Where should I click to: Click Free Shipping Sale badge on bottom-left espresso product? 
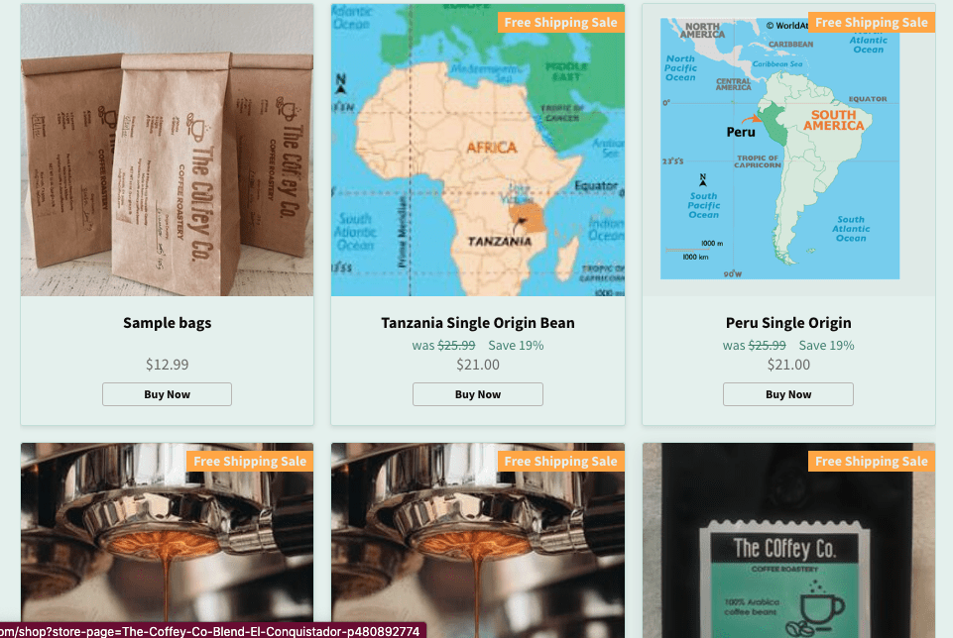pos(250,462)
